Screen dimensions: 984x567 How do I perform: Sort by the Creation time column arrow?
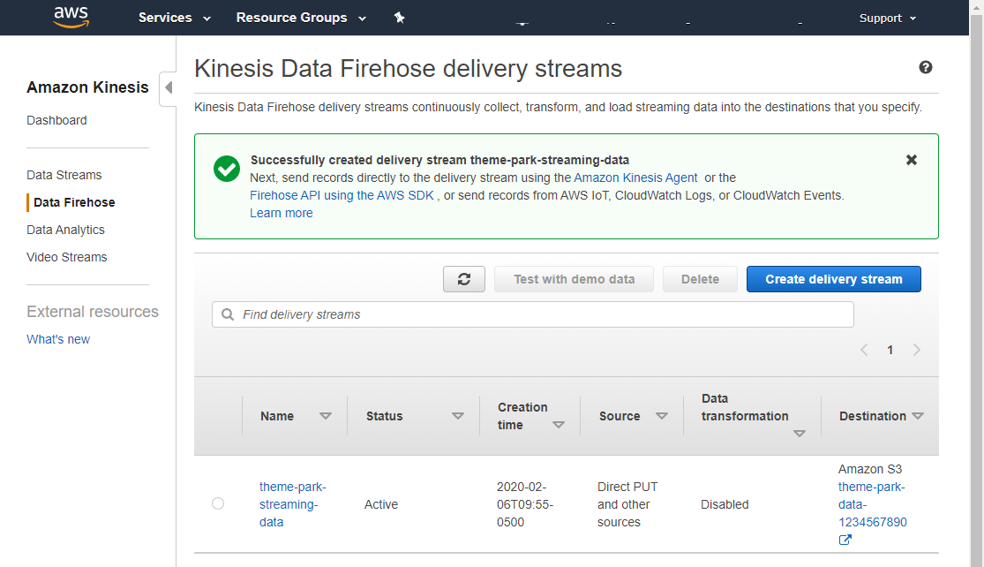[x=559, y=425]
